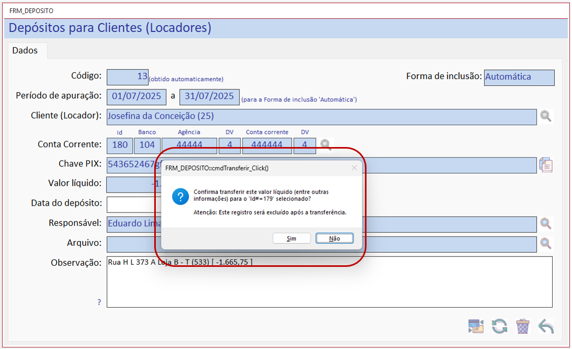Click the blue question mark help link
Screen dimensions: 572x349
click(x=99, y=302)
